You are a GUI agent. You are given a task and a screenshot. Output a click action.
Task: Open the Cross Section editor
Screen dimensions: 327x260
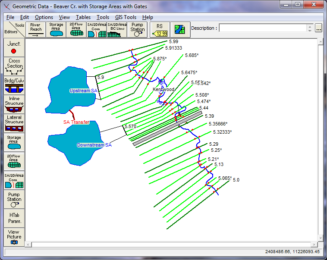pyautogui.click(x=14, y=66)
